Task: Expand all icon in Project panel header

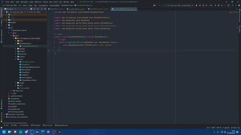Action: point(34,9)
